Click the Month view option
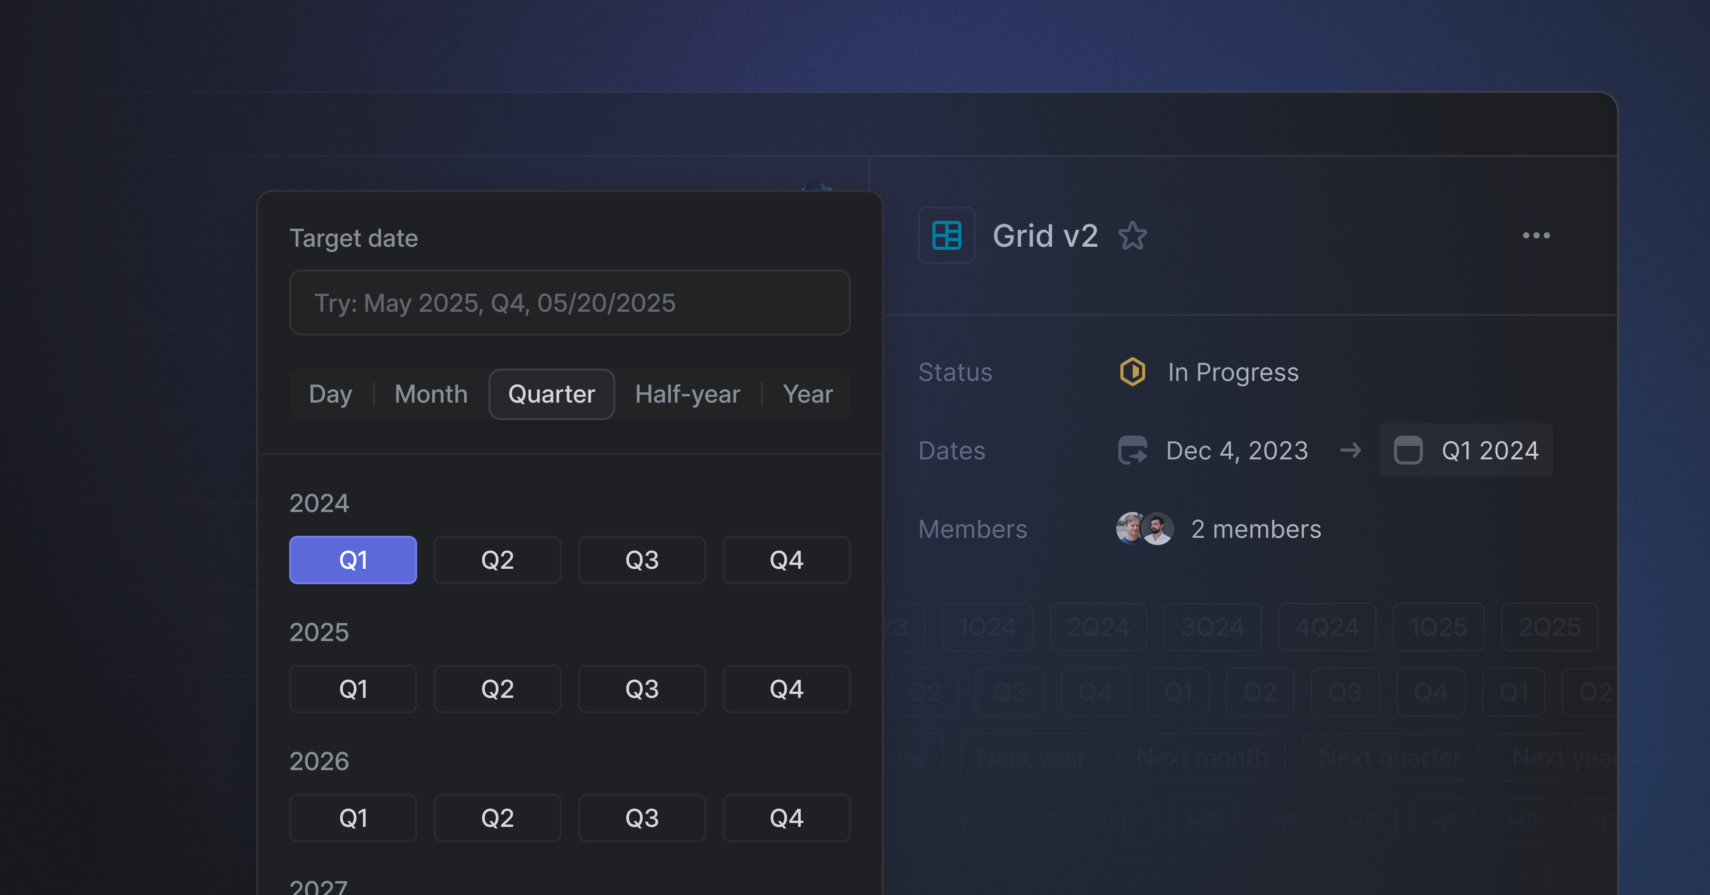 [x=431, y=393]
